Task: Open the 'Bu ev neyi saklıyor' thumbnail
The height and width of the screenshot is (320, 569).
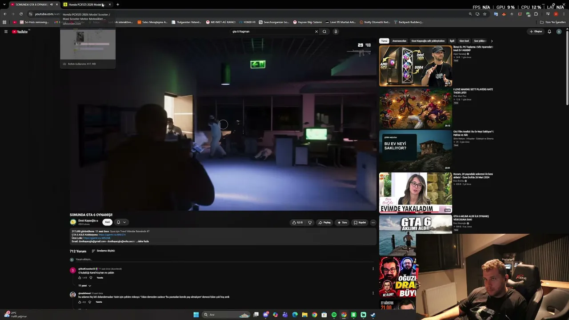Action: pos(416,150)
